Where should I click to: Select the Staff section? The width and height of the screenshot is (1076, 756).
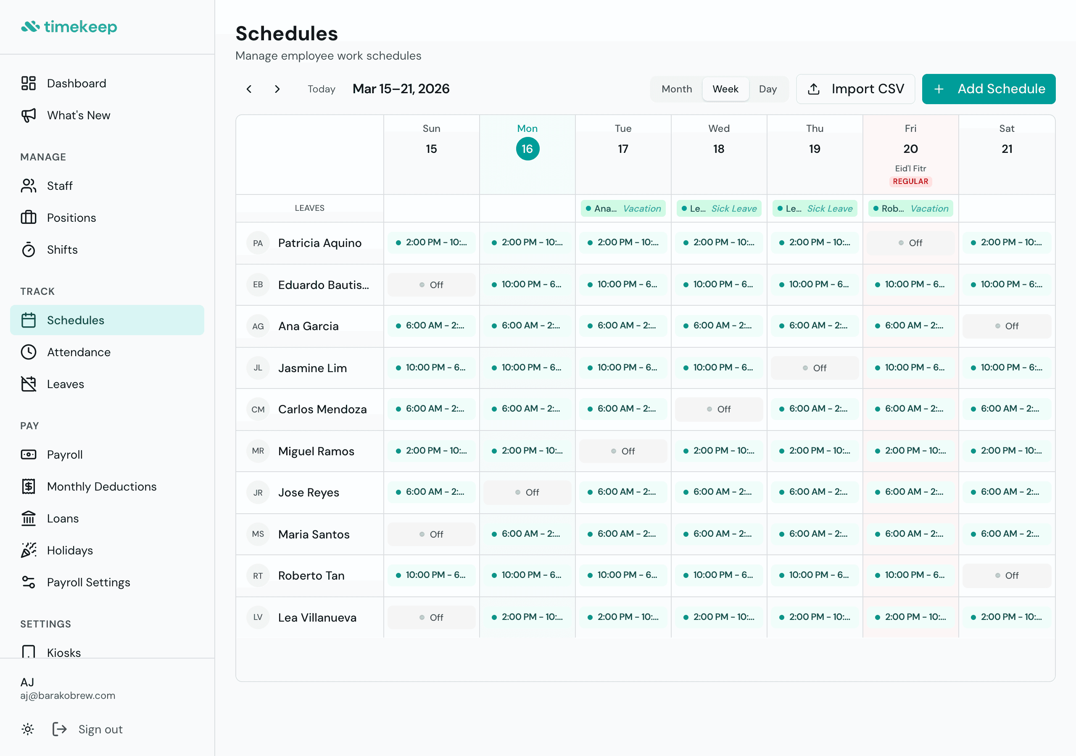[60, 186]
